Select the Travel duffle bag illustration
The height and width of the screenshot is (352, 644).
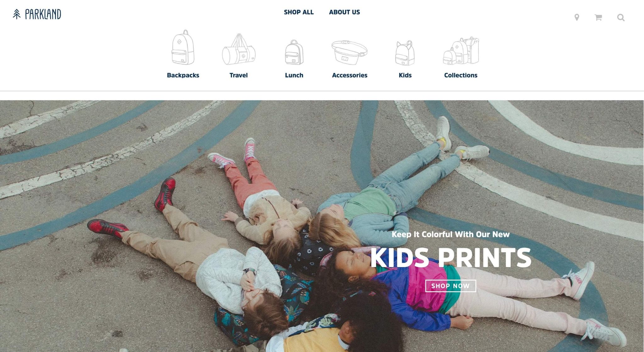point(239,49)
